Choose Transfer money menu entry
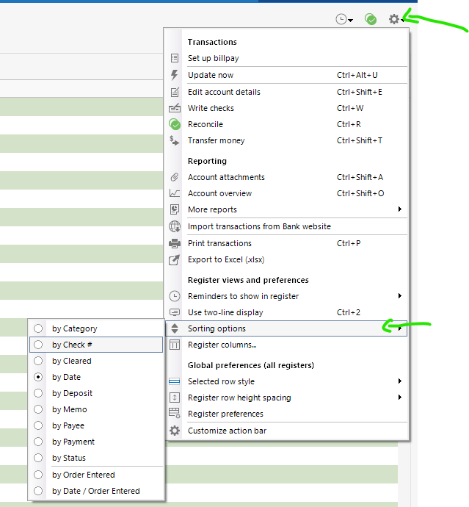469x507 pixels. pos(217,140)
